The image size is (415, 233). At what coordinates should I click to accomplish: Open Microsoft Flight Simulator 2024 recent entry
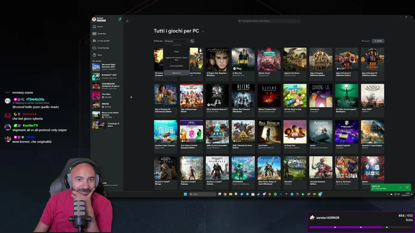(x=106, y=67)
